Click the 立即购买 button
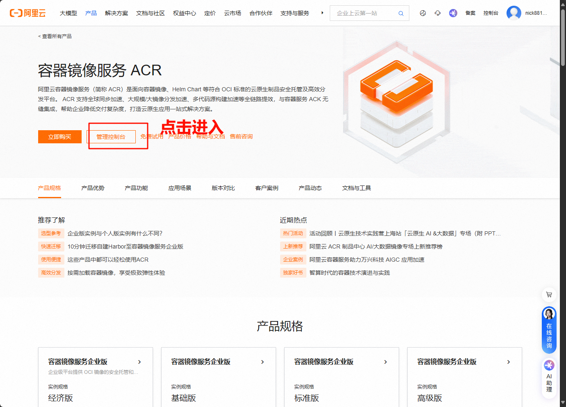The image size is (566, 407). [x=60, y=137]
